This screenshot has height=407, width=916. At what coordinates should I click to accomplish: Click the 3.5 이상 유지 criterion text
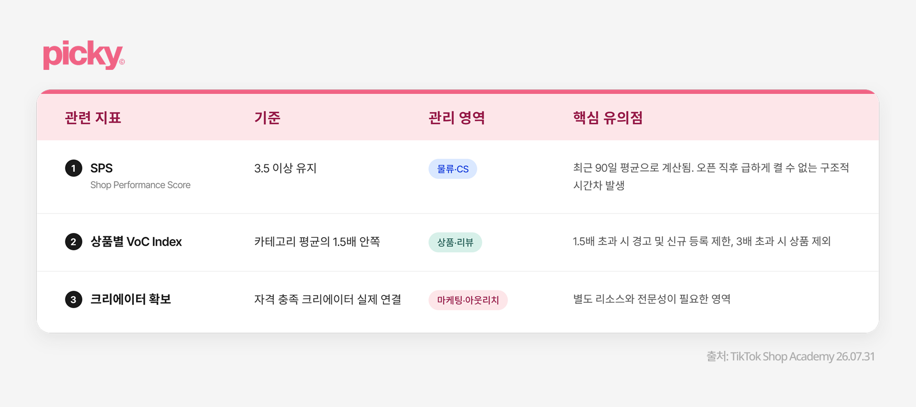click(x=285, y=168)
